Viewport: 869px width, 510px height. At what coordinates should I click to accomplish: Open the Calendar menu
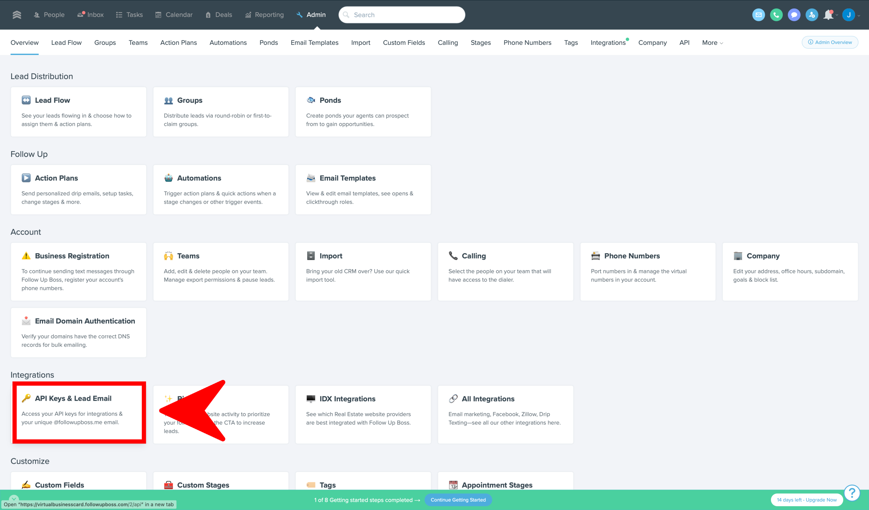174,15
